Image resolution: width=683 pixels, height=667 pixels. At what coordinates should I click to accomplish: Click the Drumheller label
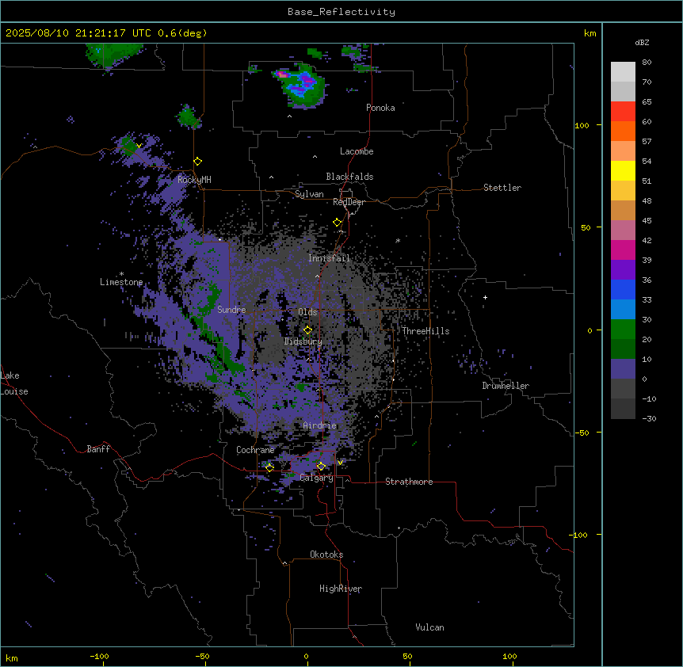(506, 386)
